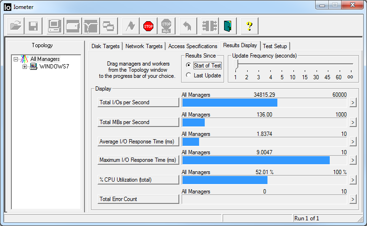
Task: Click the % CPU Utilization (total) button
Action: pos(138,180)
